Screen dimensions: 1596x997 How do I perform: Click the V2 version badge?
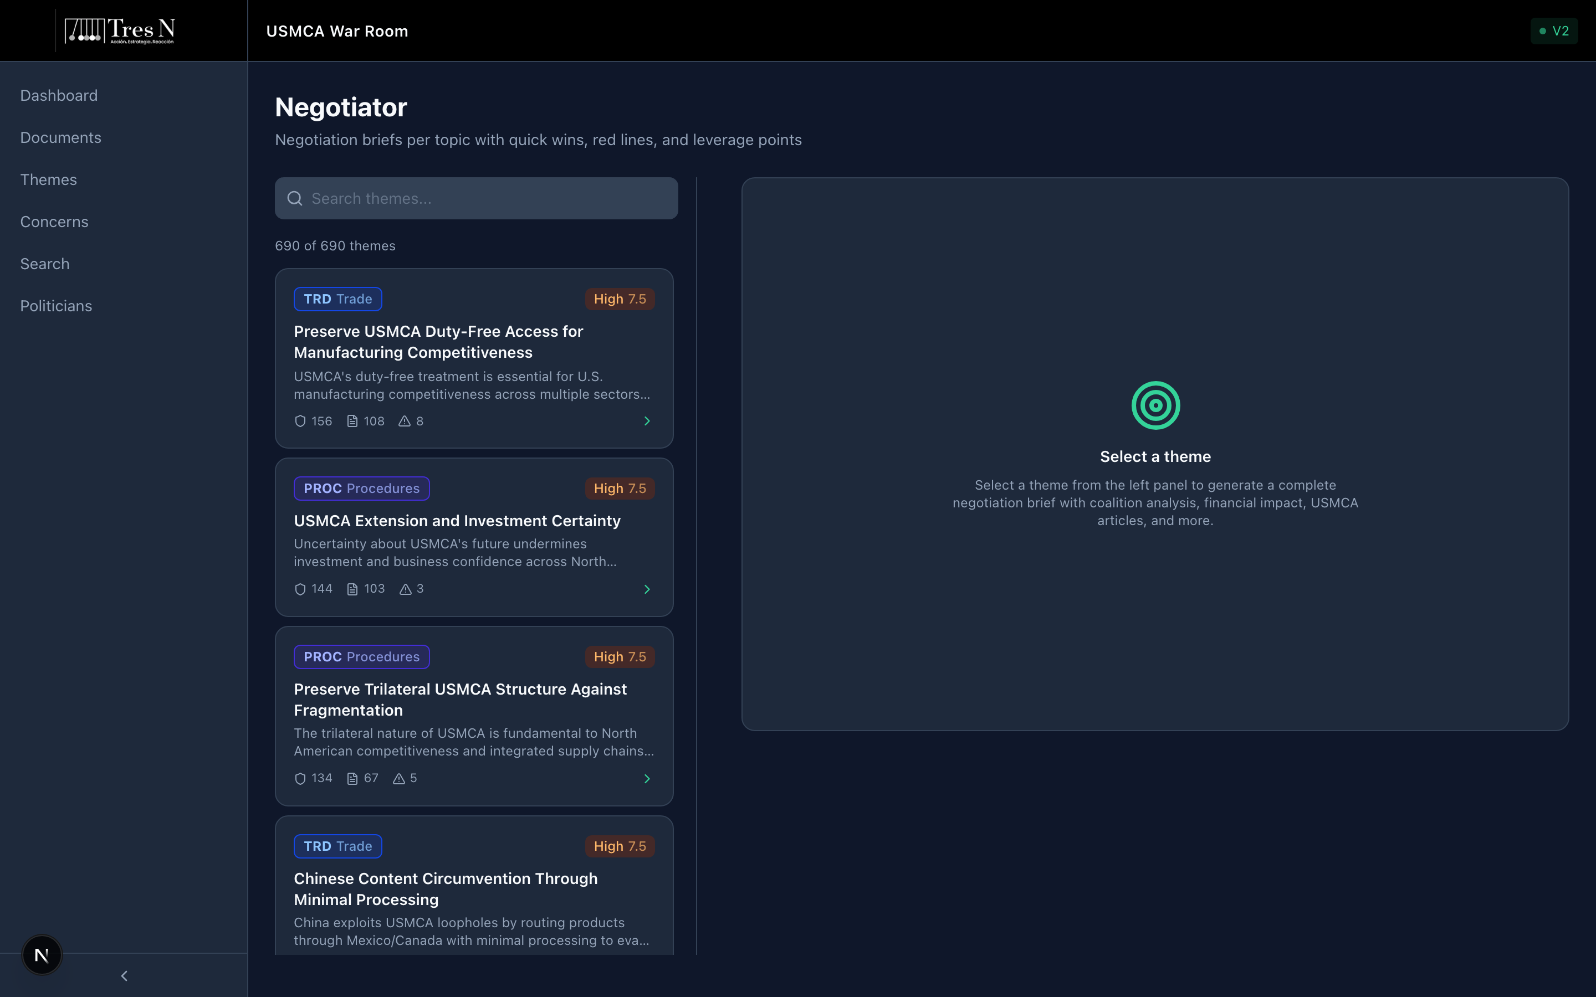point(1553,31)
